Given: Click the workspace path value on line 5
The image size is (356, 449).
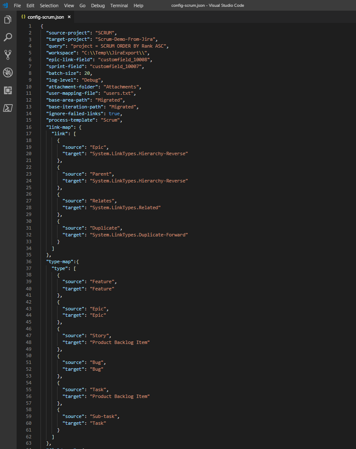Looking at the screenshot, I should pos(115,53).
